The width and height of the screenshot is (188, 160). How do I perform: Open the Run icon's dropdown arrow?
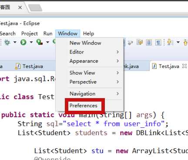[31, 42]
